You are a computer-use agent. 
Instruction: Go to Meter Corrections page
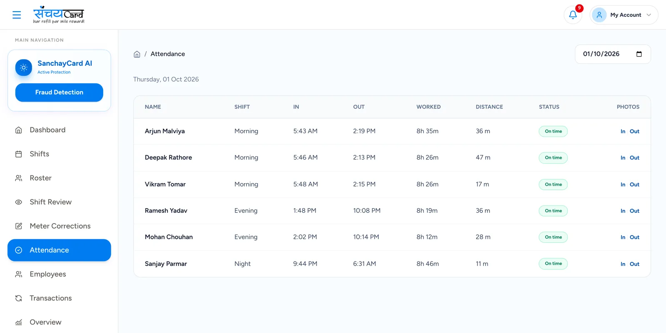[x=59, y=226]
